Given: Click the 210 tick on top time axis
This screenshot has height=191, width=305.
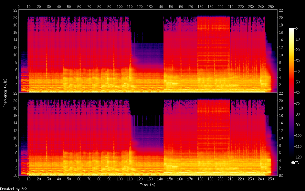Looking at the screenshot, I should 231,6.
